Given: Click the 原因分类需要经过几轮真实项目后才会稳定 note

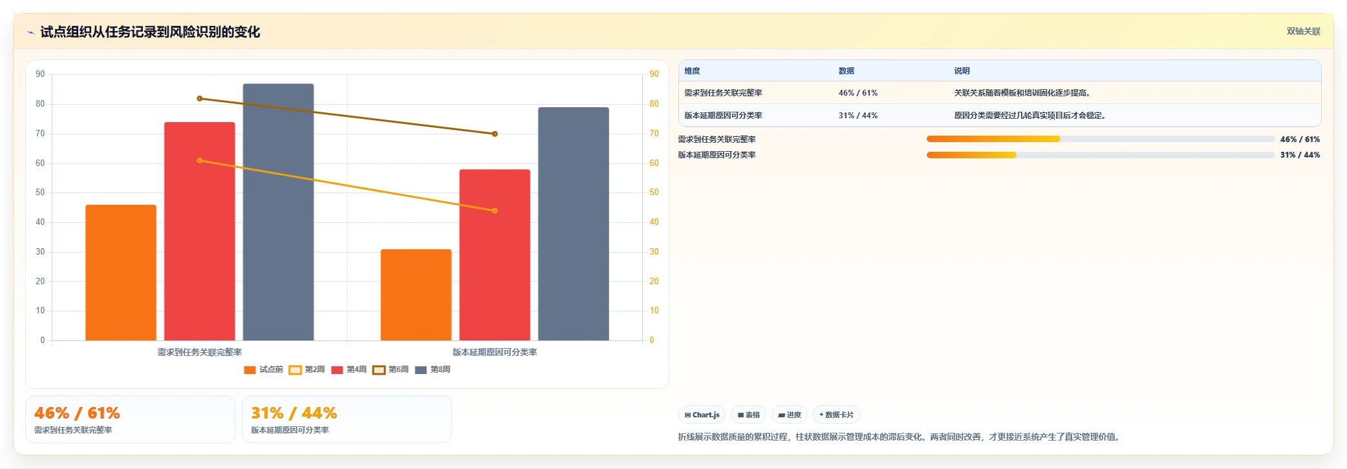Looking at the screenshot, I should click(1031, 116).
